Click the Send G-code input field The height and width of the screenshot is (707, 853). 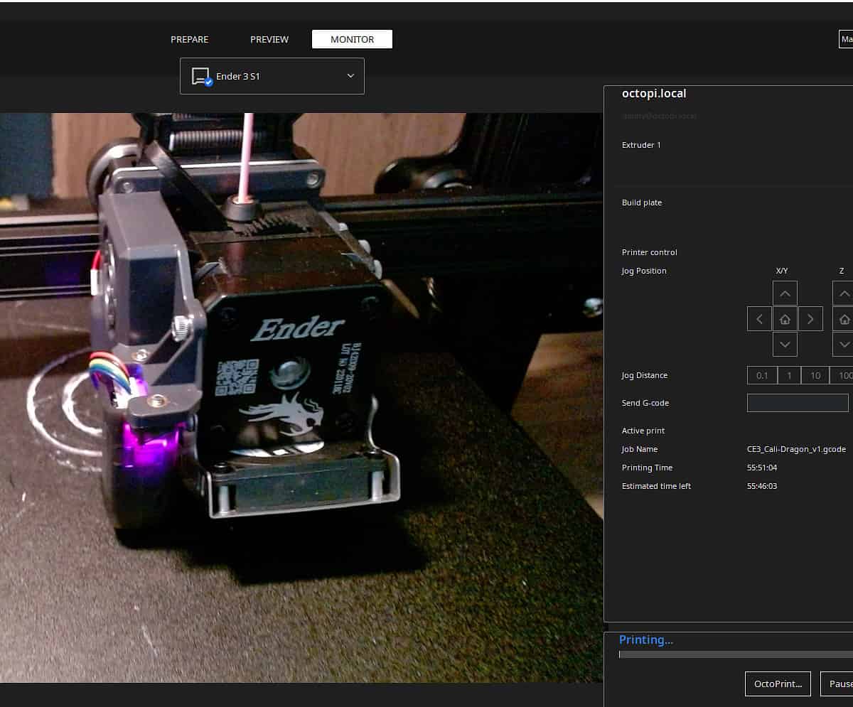[798, 403]
